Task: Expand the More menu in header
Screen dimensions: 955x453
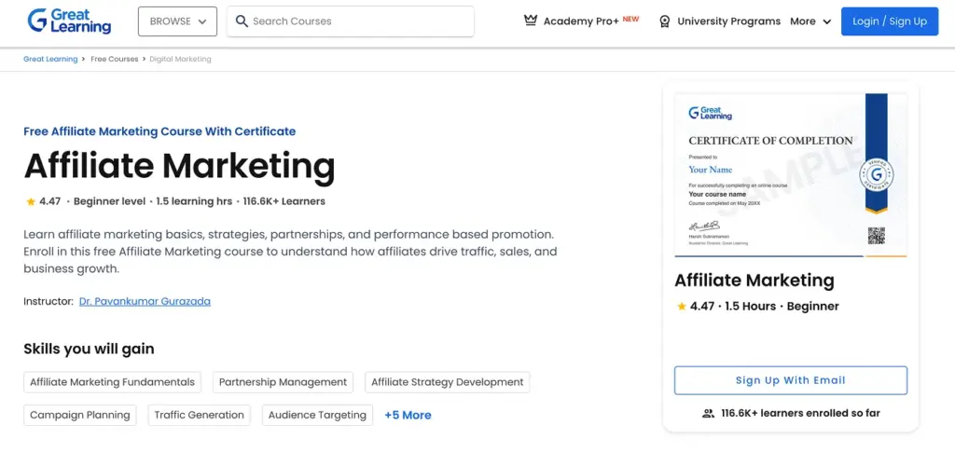Action: (810, 21)
